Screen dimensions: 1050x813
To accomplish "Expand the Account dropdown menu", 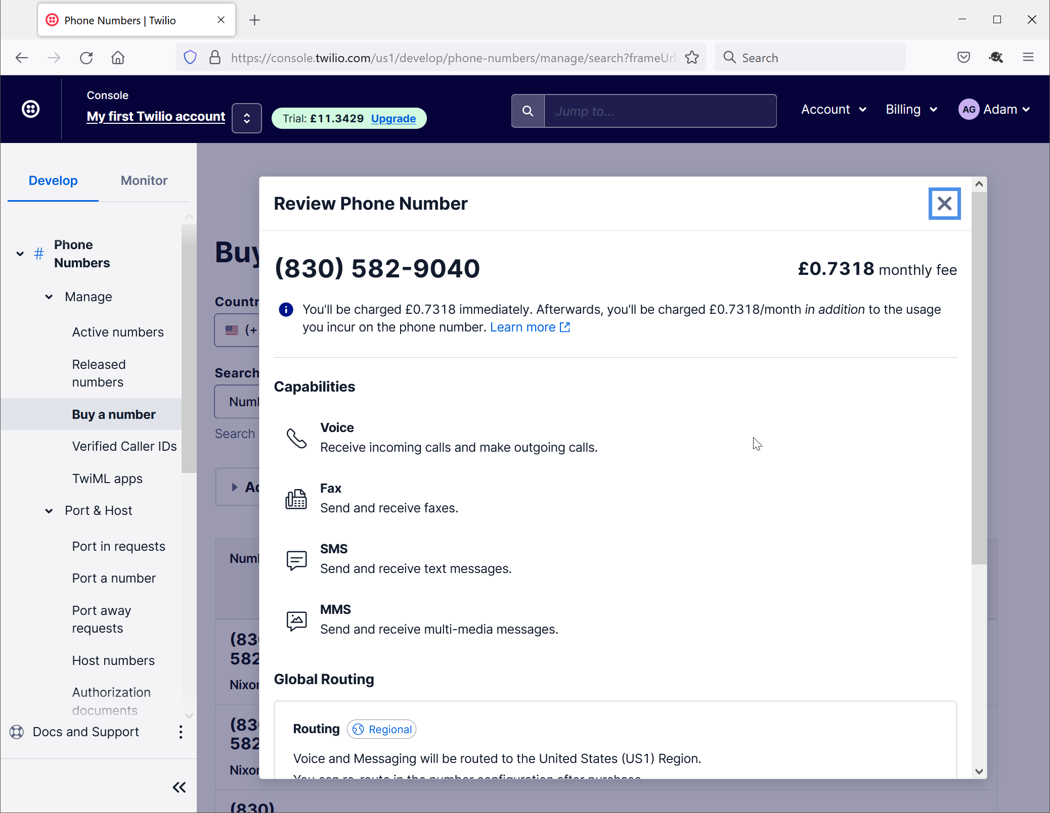I will pyautogui.click(x=834, y=110).
